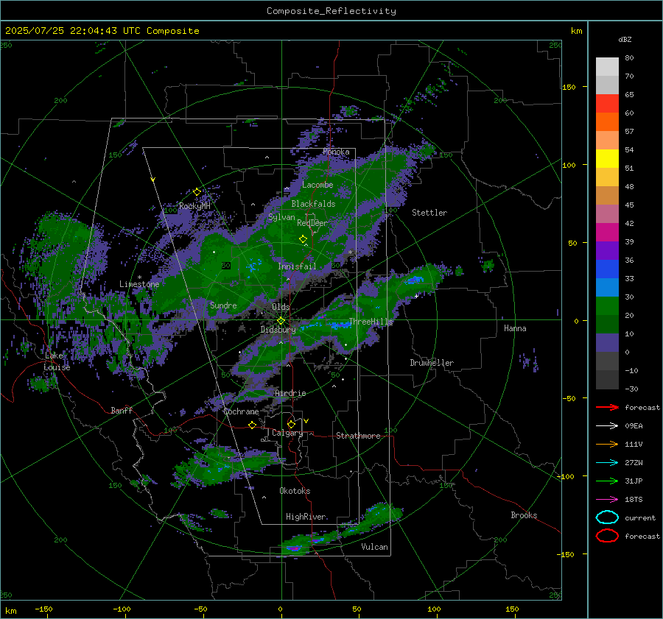Click the blue echo core northeast of Sundre
Viewport: 663px width, 619px height.
(253, 266)
